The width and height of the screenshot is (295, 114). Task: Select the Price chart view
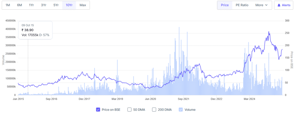pyautogui.click(x=225, y=5)
